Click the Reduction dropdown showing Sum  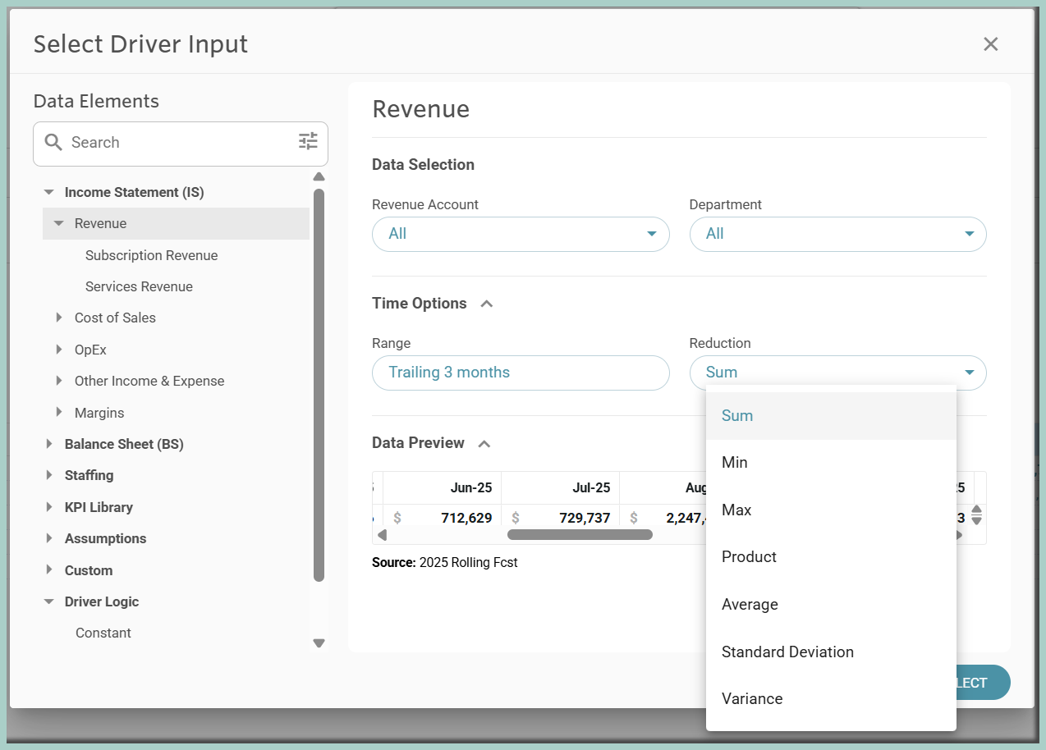pyautogui.click(x=837, y=373)
